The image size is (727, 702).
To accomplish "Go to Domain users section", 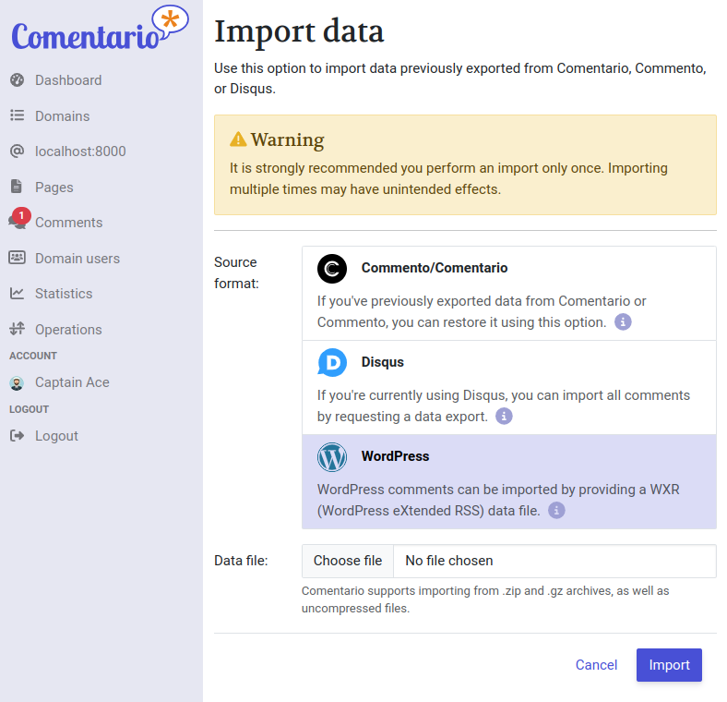I will click(x=77, y=259).
